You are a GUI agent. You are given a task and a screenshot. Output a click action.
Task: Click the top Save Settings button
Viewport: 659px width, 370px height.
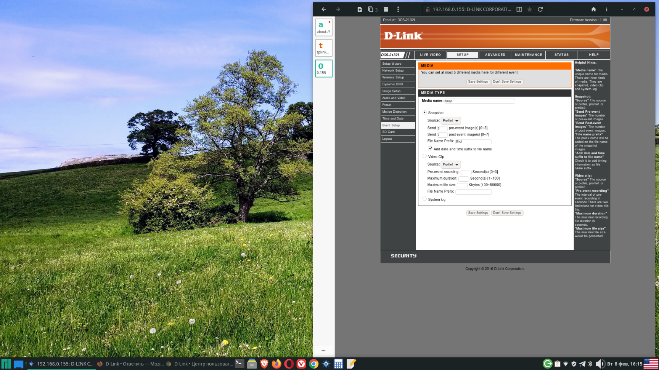click(478, 82)
